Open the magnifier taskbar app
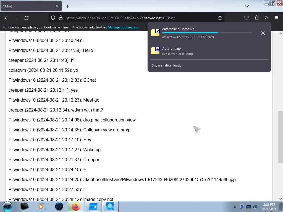 (110, 206)
